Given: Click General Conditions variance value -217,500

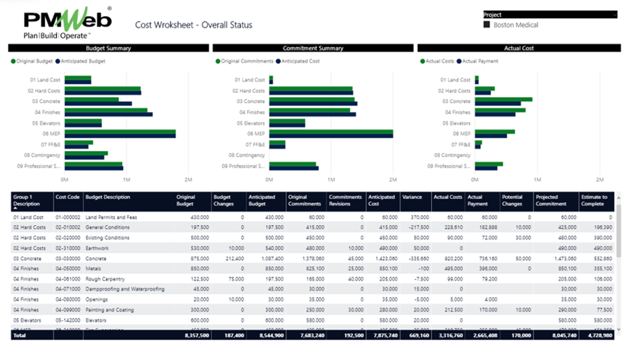Looking at the screenshot, I should coord(419,228).
